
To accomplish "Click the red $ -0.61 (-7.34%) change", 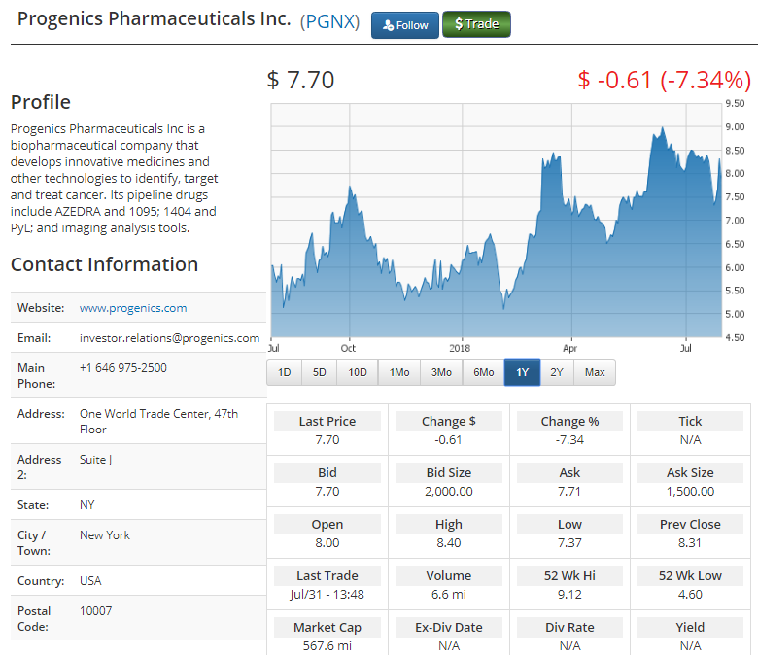I will (664, 80).
